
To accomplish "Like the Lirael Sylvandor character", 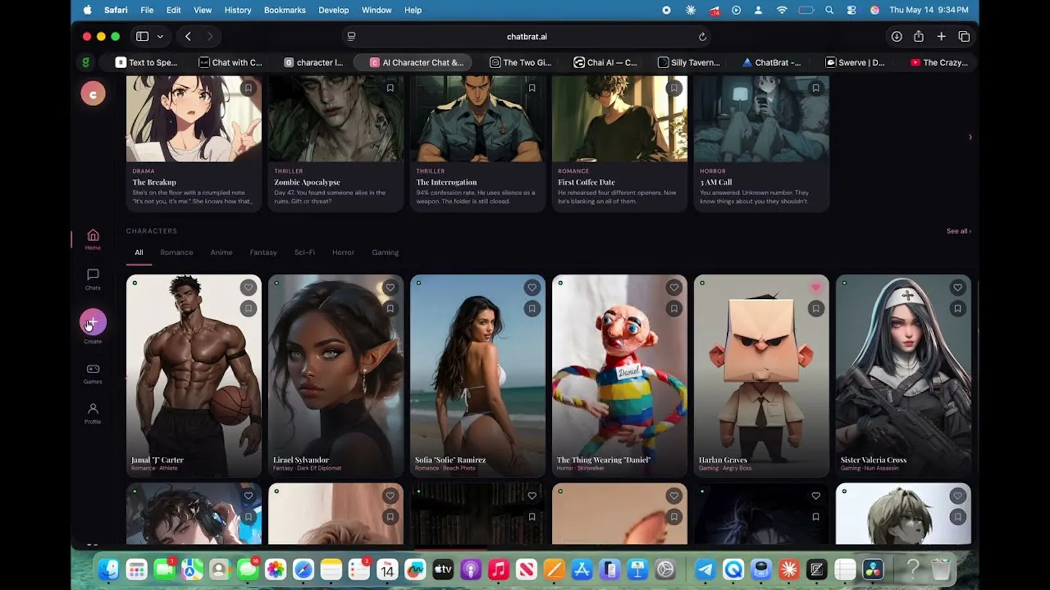I will 390,287.
